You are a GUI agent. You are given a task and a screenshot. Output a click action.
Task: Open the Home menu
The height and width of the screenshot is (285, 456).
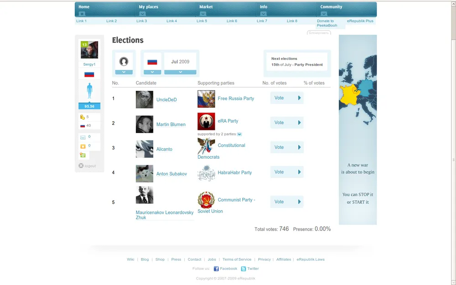84,7
